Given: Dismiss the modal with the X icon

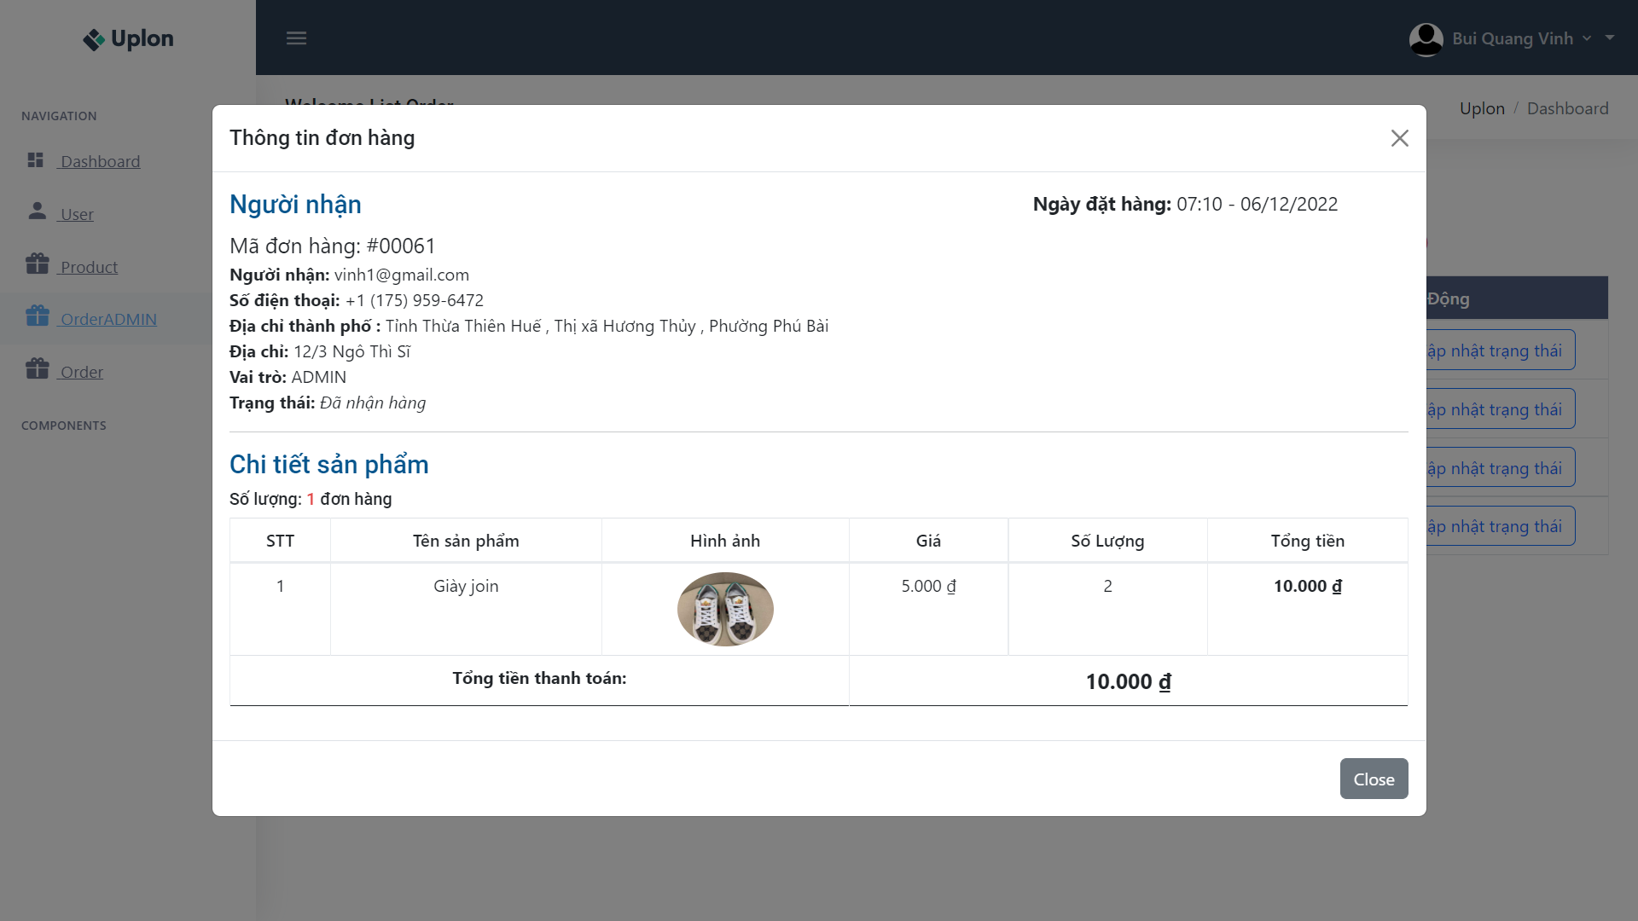Looking at the screenshot, I should (x=1399, y=137).
